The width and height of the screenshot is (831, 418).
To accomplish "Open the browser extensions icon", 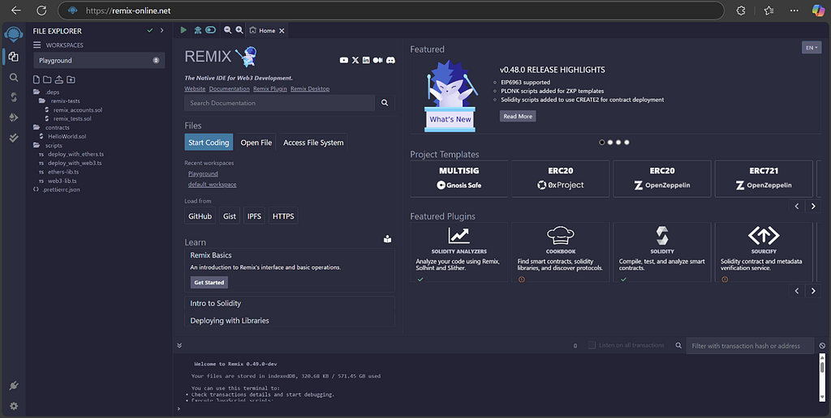I will pyautogui.click(x=741, y=11).
